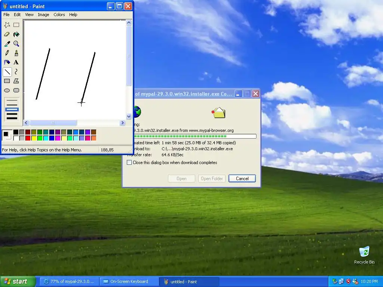This screenshot has height=287, width=383.
Task: Check 'Close this dialog box when download completes'
Action: click(x=129, y=163)
